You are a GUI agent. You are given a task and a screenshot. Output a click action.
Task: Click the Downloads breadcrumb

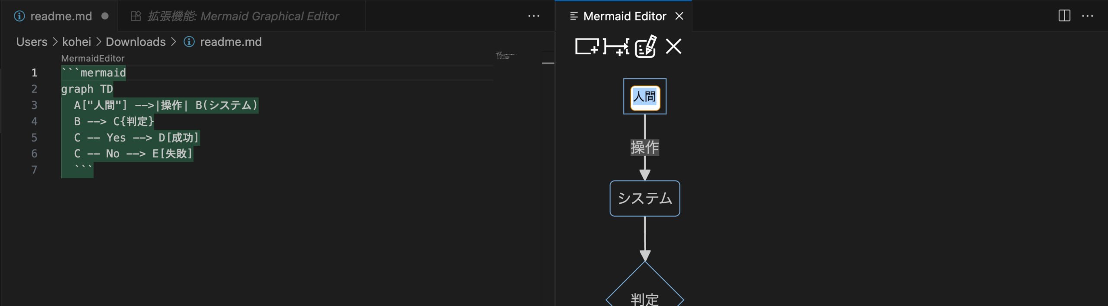(136, 42)
